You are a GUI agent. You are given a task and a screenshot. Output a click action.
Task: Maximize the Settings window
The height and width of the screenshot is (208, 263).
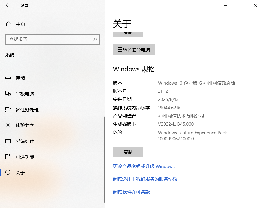pos(240,5)
